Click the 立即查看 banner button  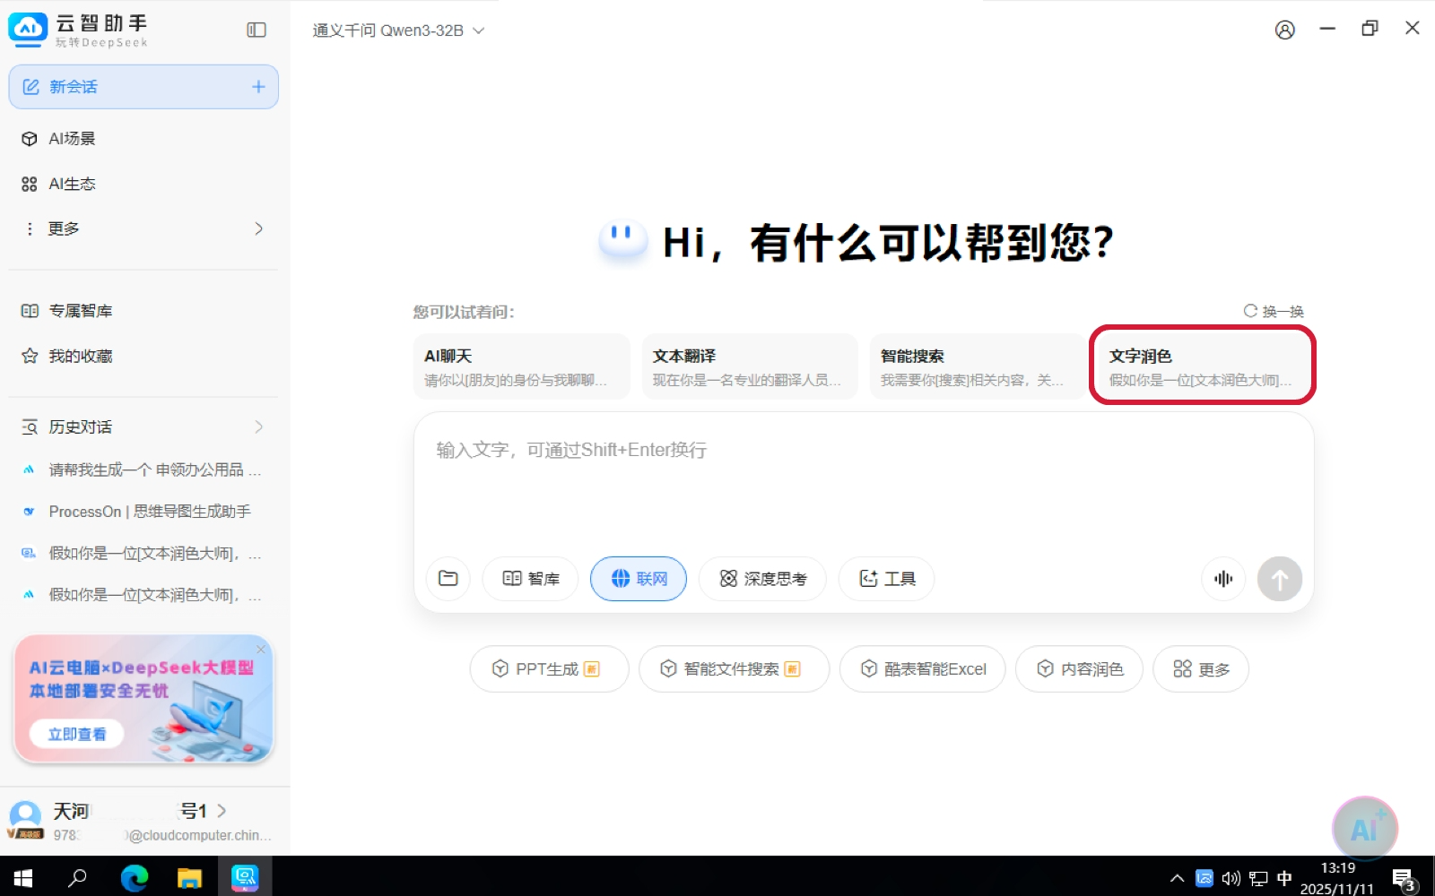coord(77,734)
